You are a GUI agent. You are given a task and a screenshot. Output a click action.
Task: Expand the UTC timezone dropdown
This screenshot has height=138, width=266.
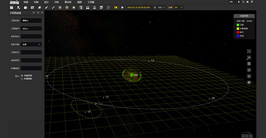162,7
